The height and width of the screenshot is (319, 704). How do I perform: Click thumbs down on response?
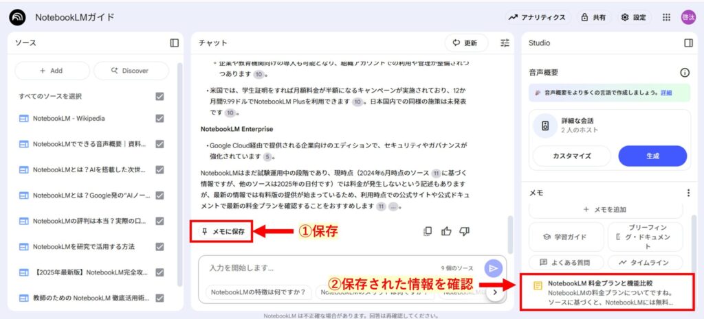pos(464,231)
